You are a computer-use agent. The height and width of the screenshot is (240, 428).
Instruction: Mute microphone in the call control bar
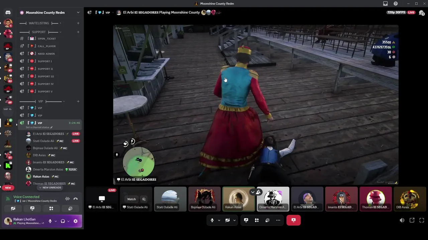pos(212,220)
